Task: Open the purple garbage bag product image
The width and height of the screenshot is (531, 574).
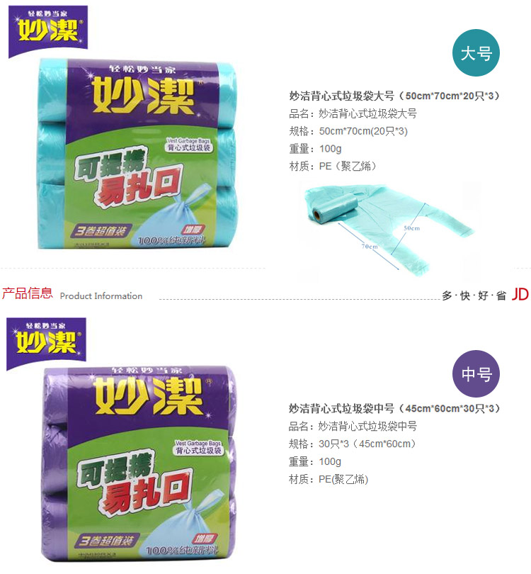Action: click(x=138, y=464)
